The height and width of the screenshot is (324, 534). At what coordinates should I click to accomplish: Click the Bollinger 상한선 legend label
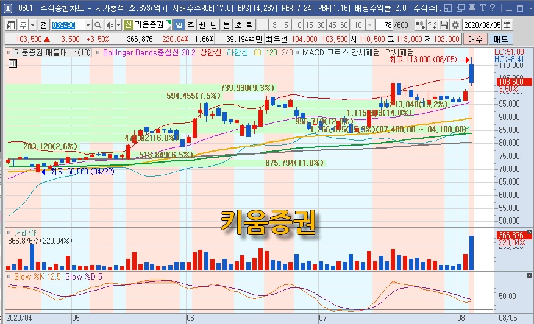pos(210,53)
